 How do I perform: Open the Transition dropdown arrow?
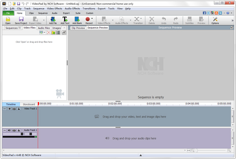[141, 18]
